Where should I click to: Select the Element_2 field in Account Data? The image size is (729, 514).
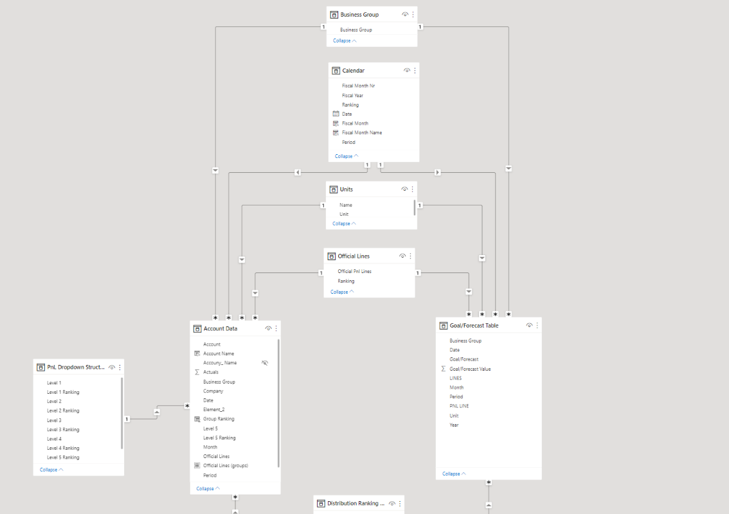214,409
